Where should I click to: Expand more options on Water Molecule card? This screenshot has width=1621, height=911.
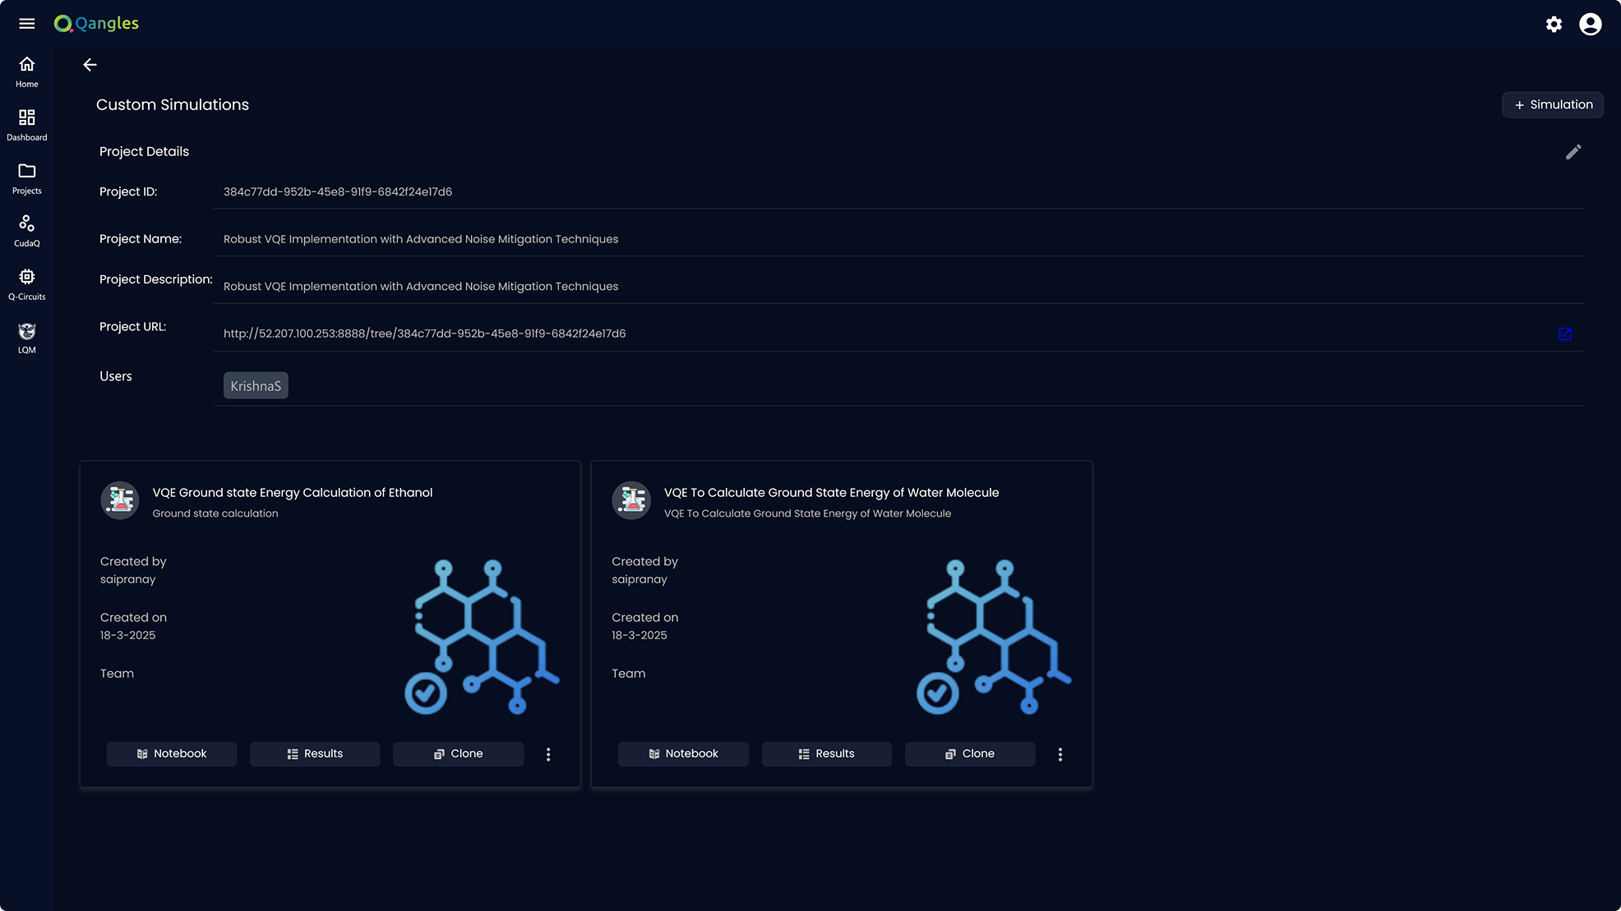[x=1060, y=754]
